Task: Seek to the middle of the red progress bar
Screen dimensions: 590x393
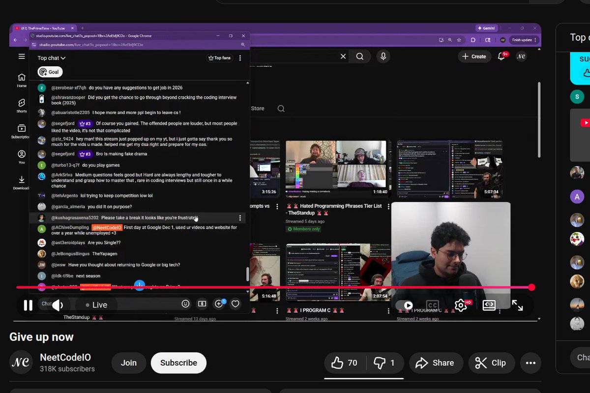Action: [274, 287]
